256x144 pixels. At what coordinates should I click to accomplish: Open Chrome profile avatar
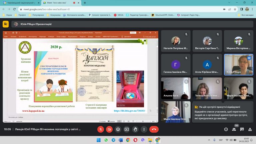point(247,9)
